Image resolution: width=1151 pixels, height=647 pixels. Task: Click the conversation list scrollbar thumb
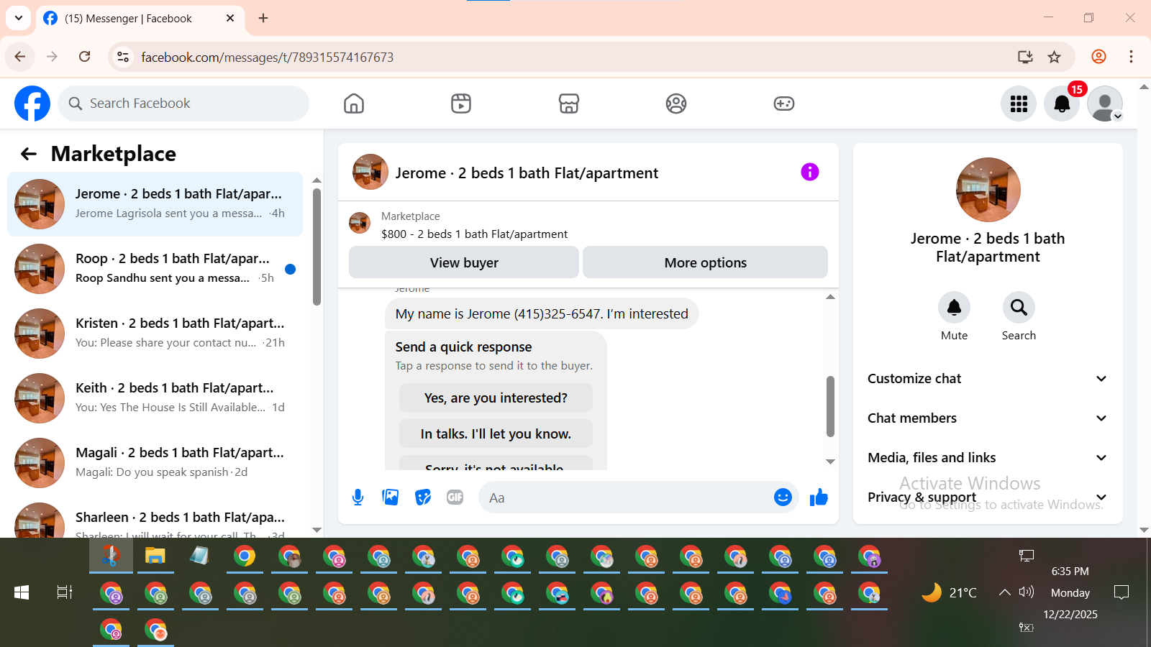[x=317, y=247]
